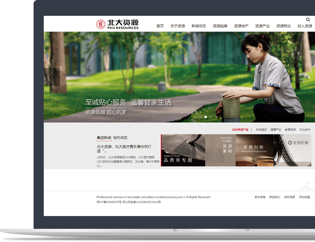Select the active white carousel dot
The image size is (315, 242).
206,117
